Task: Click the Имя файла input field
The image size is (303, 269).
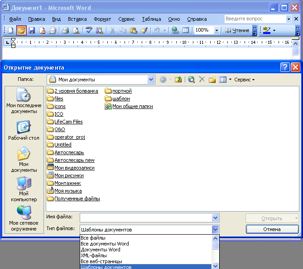Action: click(x=146, y=218)
